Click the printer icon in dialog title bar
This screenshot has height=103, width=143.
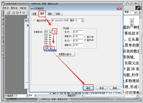(32, 9)
